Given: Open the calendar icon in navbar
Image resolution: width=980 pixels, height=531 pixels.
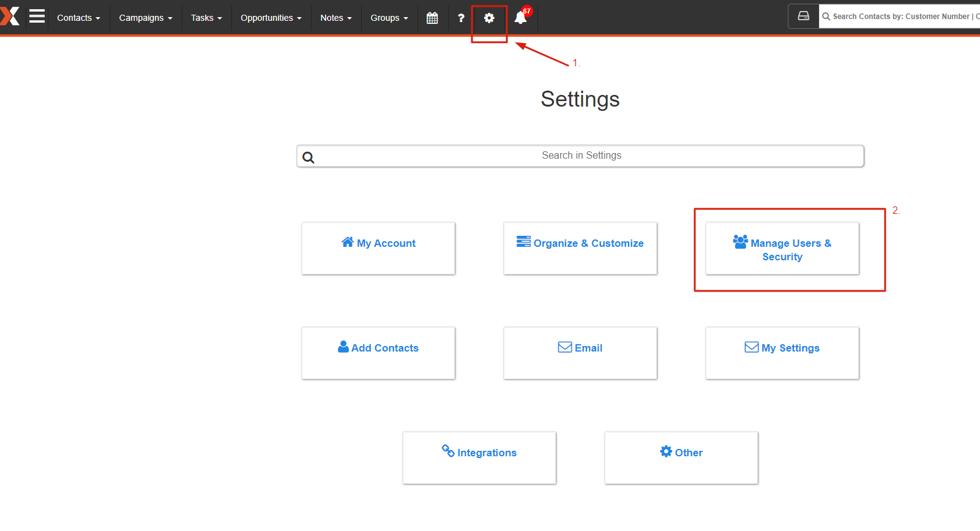Looking at the screenshot, I should pyautogui.click(x=432, y=18).
